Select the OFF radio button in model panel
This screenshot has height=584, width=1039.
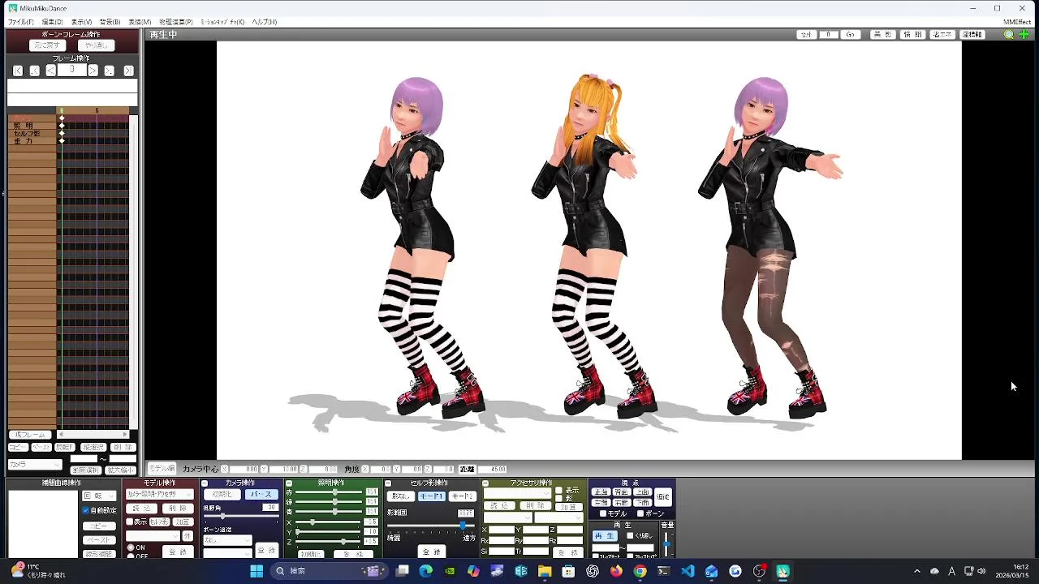point(131,556)
